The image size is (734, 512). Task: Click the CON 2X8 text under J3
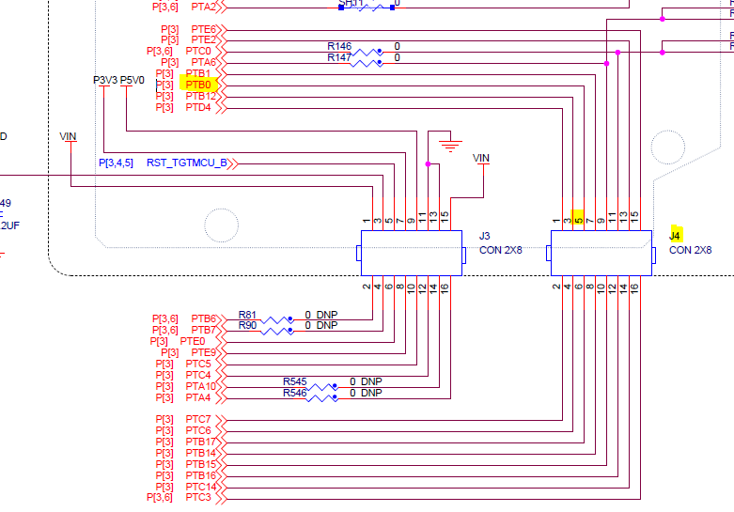pyautogui.click(x=500, y=250)
